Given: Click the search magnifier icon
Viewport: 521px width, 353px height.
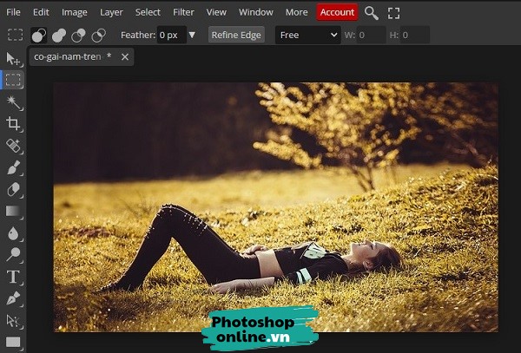Looking at the screenshot, I should 371,12.
